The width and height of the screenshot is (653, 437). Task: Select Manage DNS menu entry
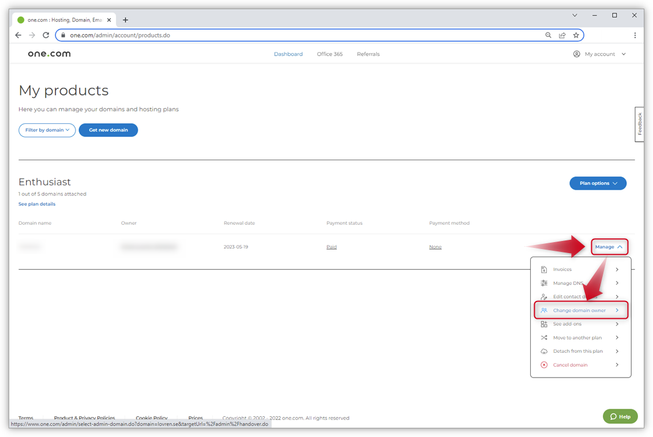(x=580, y=283)
